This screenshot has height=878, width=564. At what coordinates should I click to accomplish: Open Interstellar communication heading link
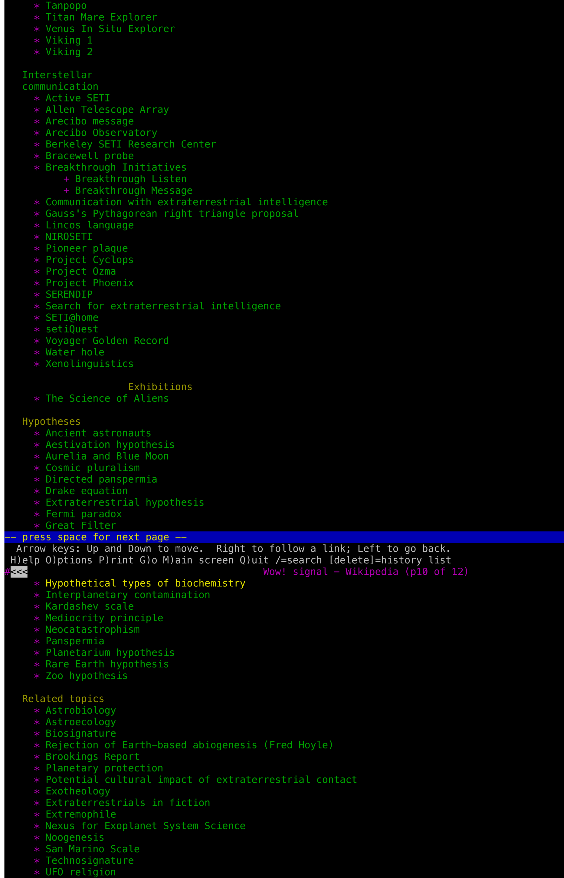pyautogui.click(x=60, y=81)
